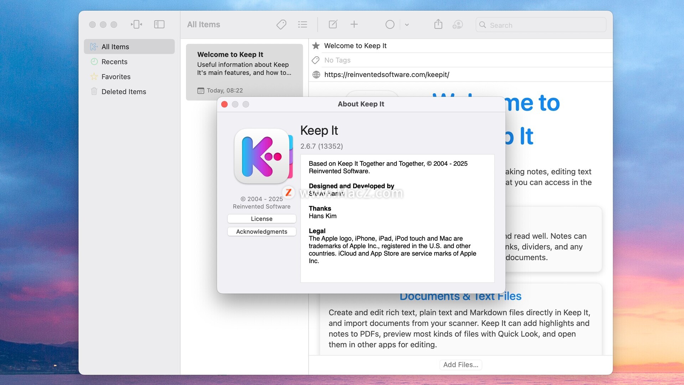Open the reinventedsoftware.com/keepit URL
The width and height of the screenshot is (684, 385).
[x=387, y=75]
